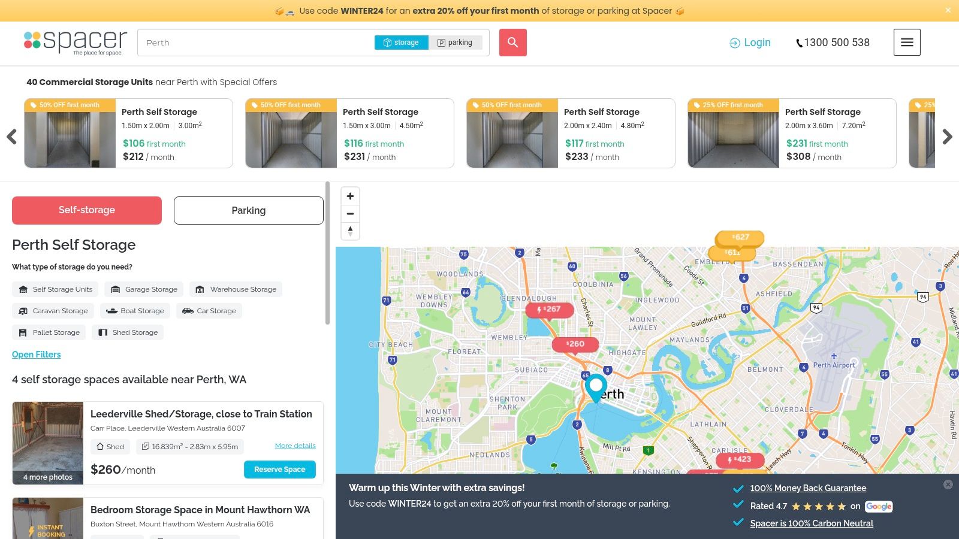This screenshot has height=539, width=959.
Task: Go back in carousel with left chevron
Action: click(x=12, y=137)
